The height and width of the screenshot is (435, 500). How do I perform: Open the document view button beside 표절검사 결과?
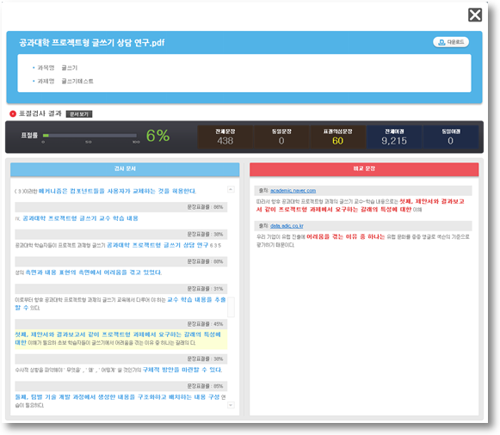tap(79, 114)
